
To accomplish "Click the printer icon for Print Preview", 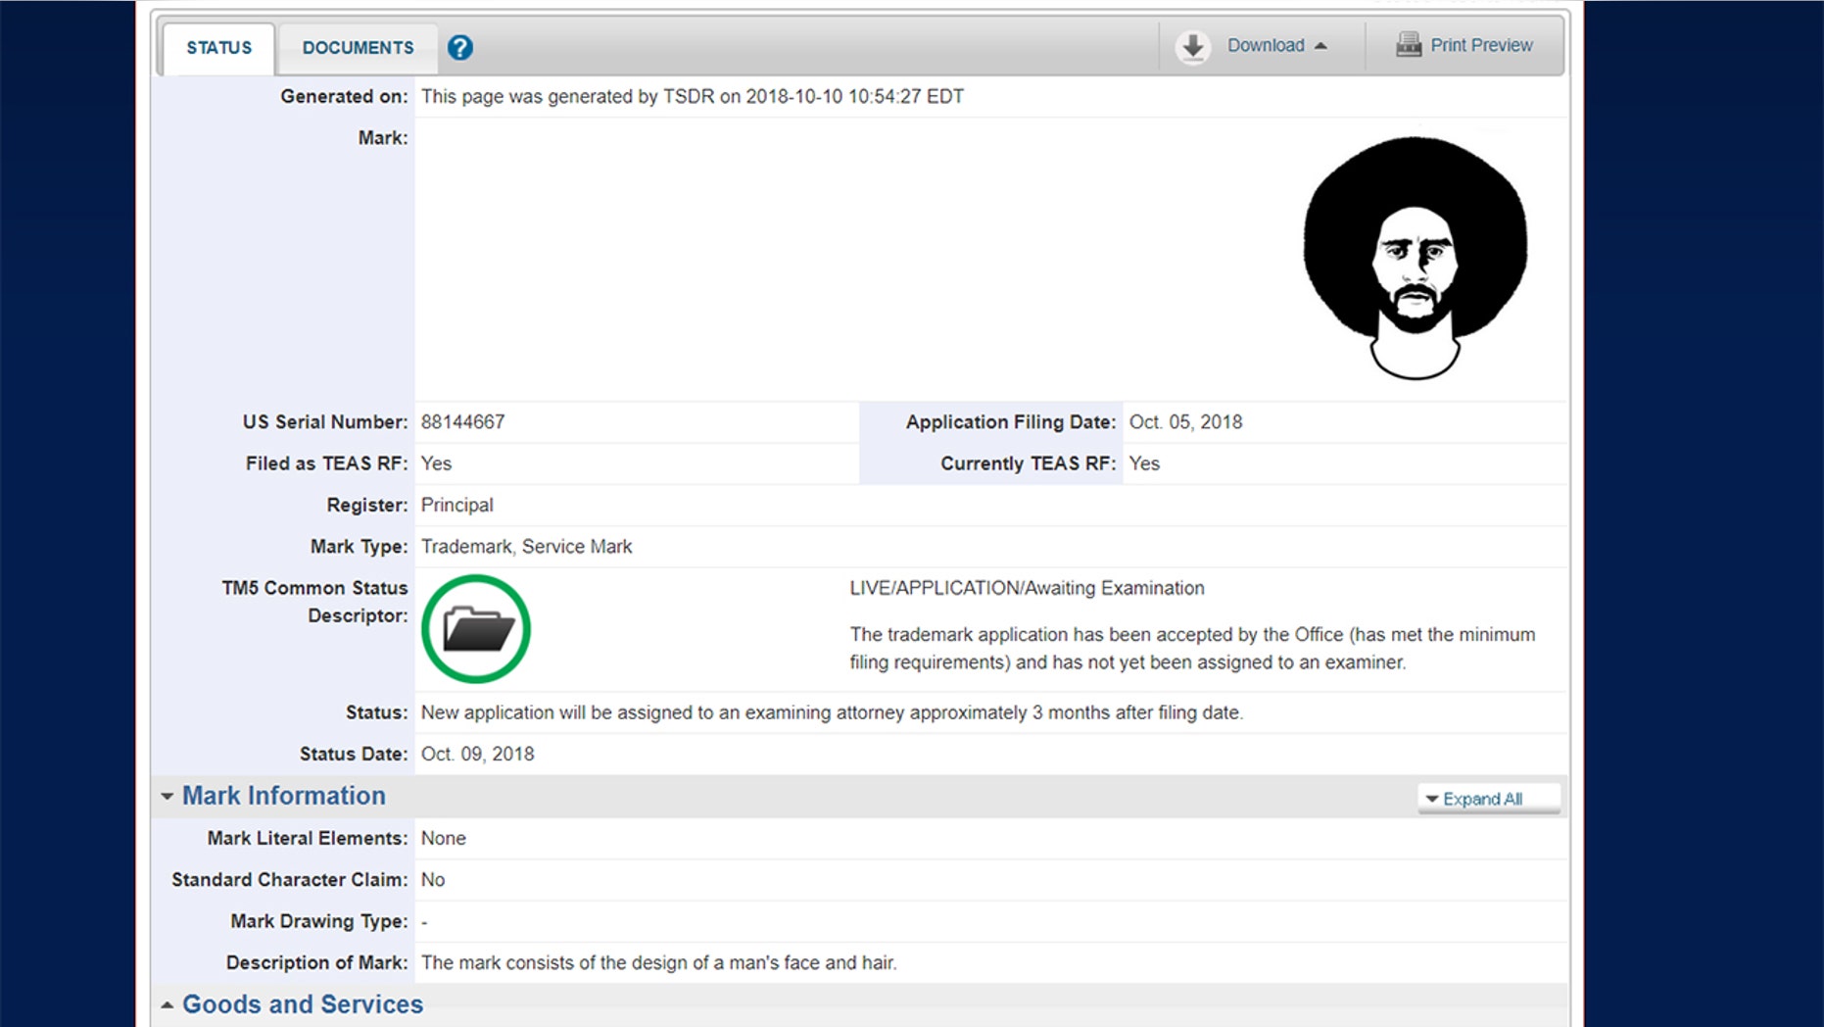I will coord(1409,45).
